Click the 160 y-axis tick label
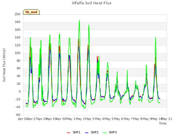Image resolution: width=184 pixels, height=138 pixels. coord(18,30)
